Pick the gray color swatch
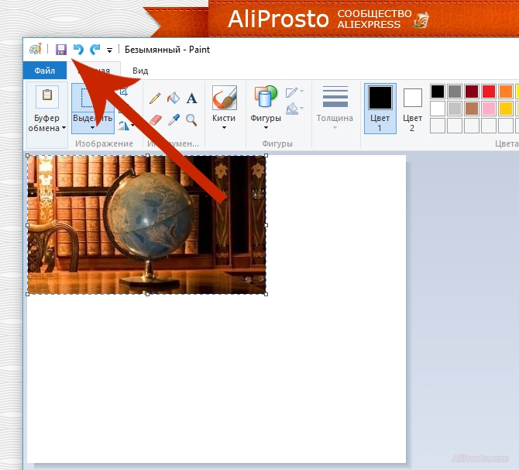Viewport: 519px width, 470px height. (x=455, y=92)
